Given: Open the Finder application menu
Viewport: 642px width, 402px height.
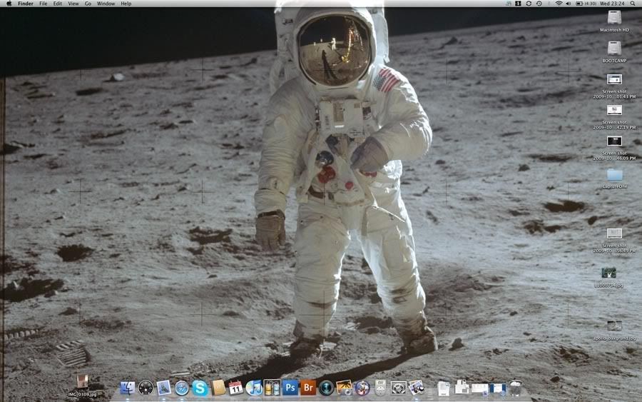Looking at the screenshot, I should (26, 4).
